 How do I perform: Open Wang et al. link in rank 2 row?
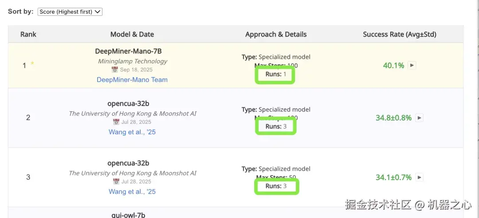click(132, 132)
